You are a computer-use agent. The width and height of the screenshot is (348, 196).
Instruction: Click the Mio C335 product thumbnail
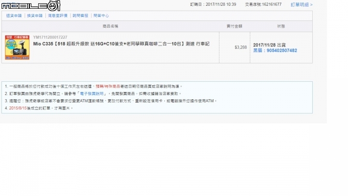[x=17, y=47]
